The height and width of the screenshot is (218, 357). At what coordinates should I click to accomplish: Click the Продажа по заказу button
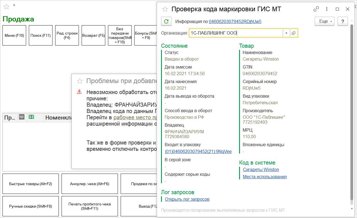[139, 184]
